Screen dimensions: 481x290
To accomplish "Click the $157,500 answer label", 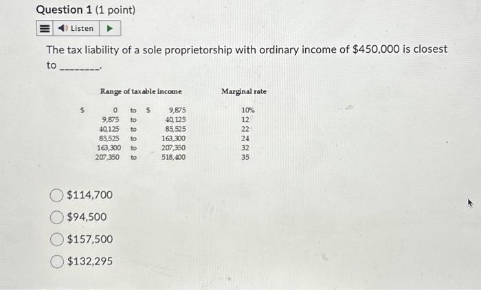I will coord(90,239).
